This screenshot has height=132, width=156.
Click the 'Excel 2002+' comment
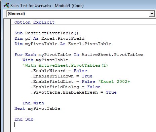(114, 81)
